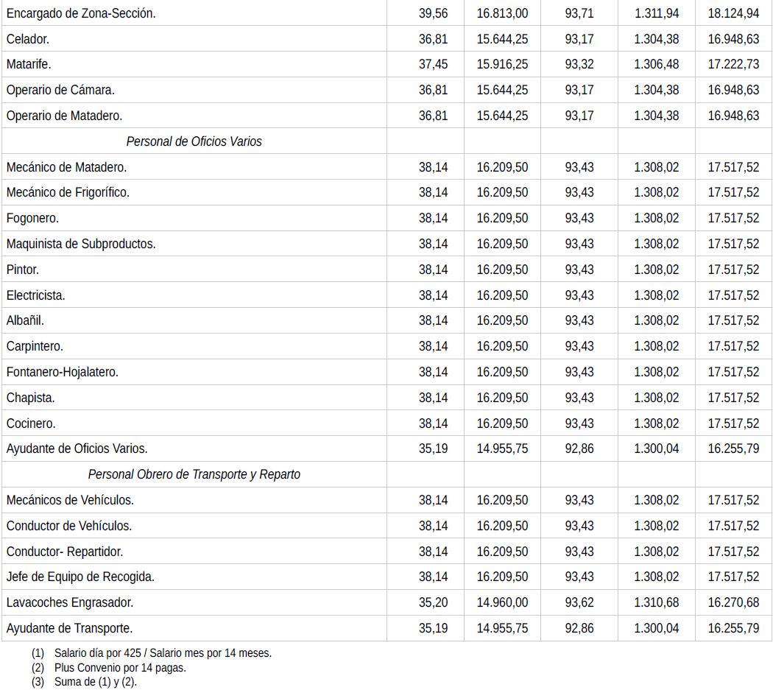Viewport: 773px width, 690px height.
Task: Click the total value 18.124,94
Action: tap(733, 13)
